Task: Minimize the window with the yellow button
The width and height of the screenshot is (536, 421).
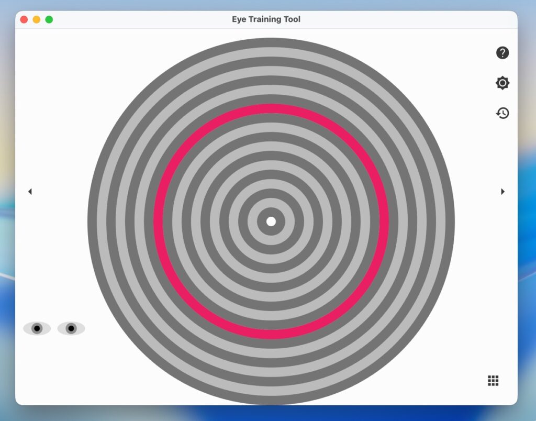Action: [37, 19]
